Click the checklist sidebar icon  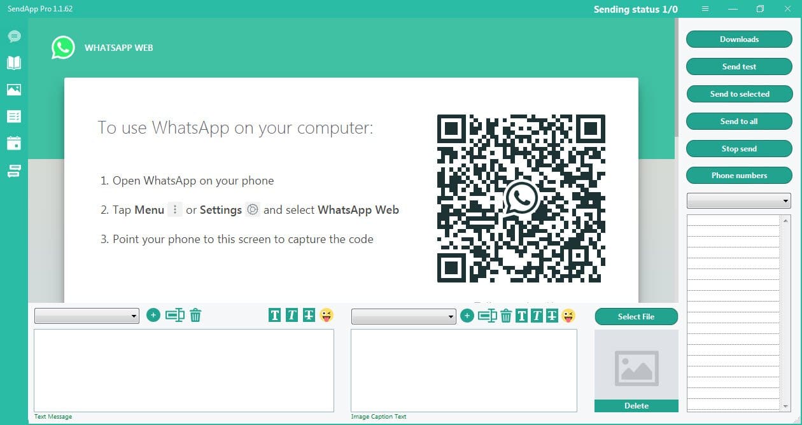[14, 116]
